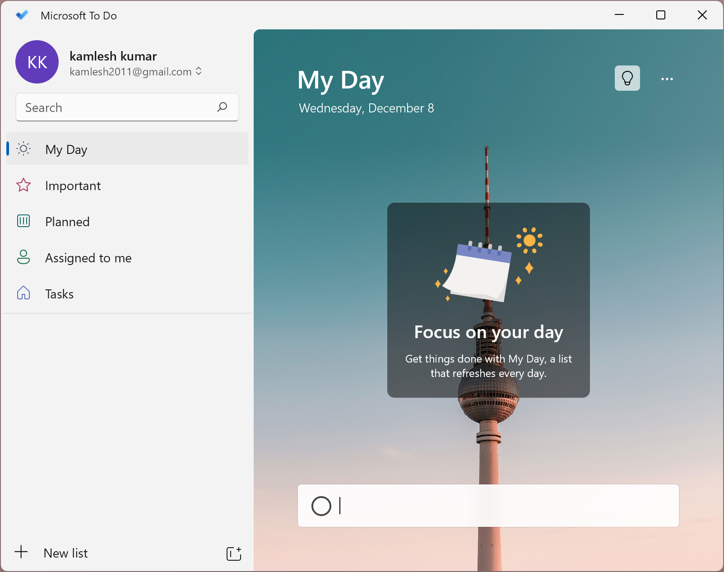Switch to the Tasks list
The width and height of the screenshot is (724, 572).
127,293
